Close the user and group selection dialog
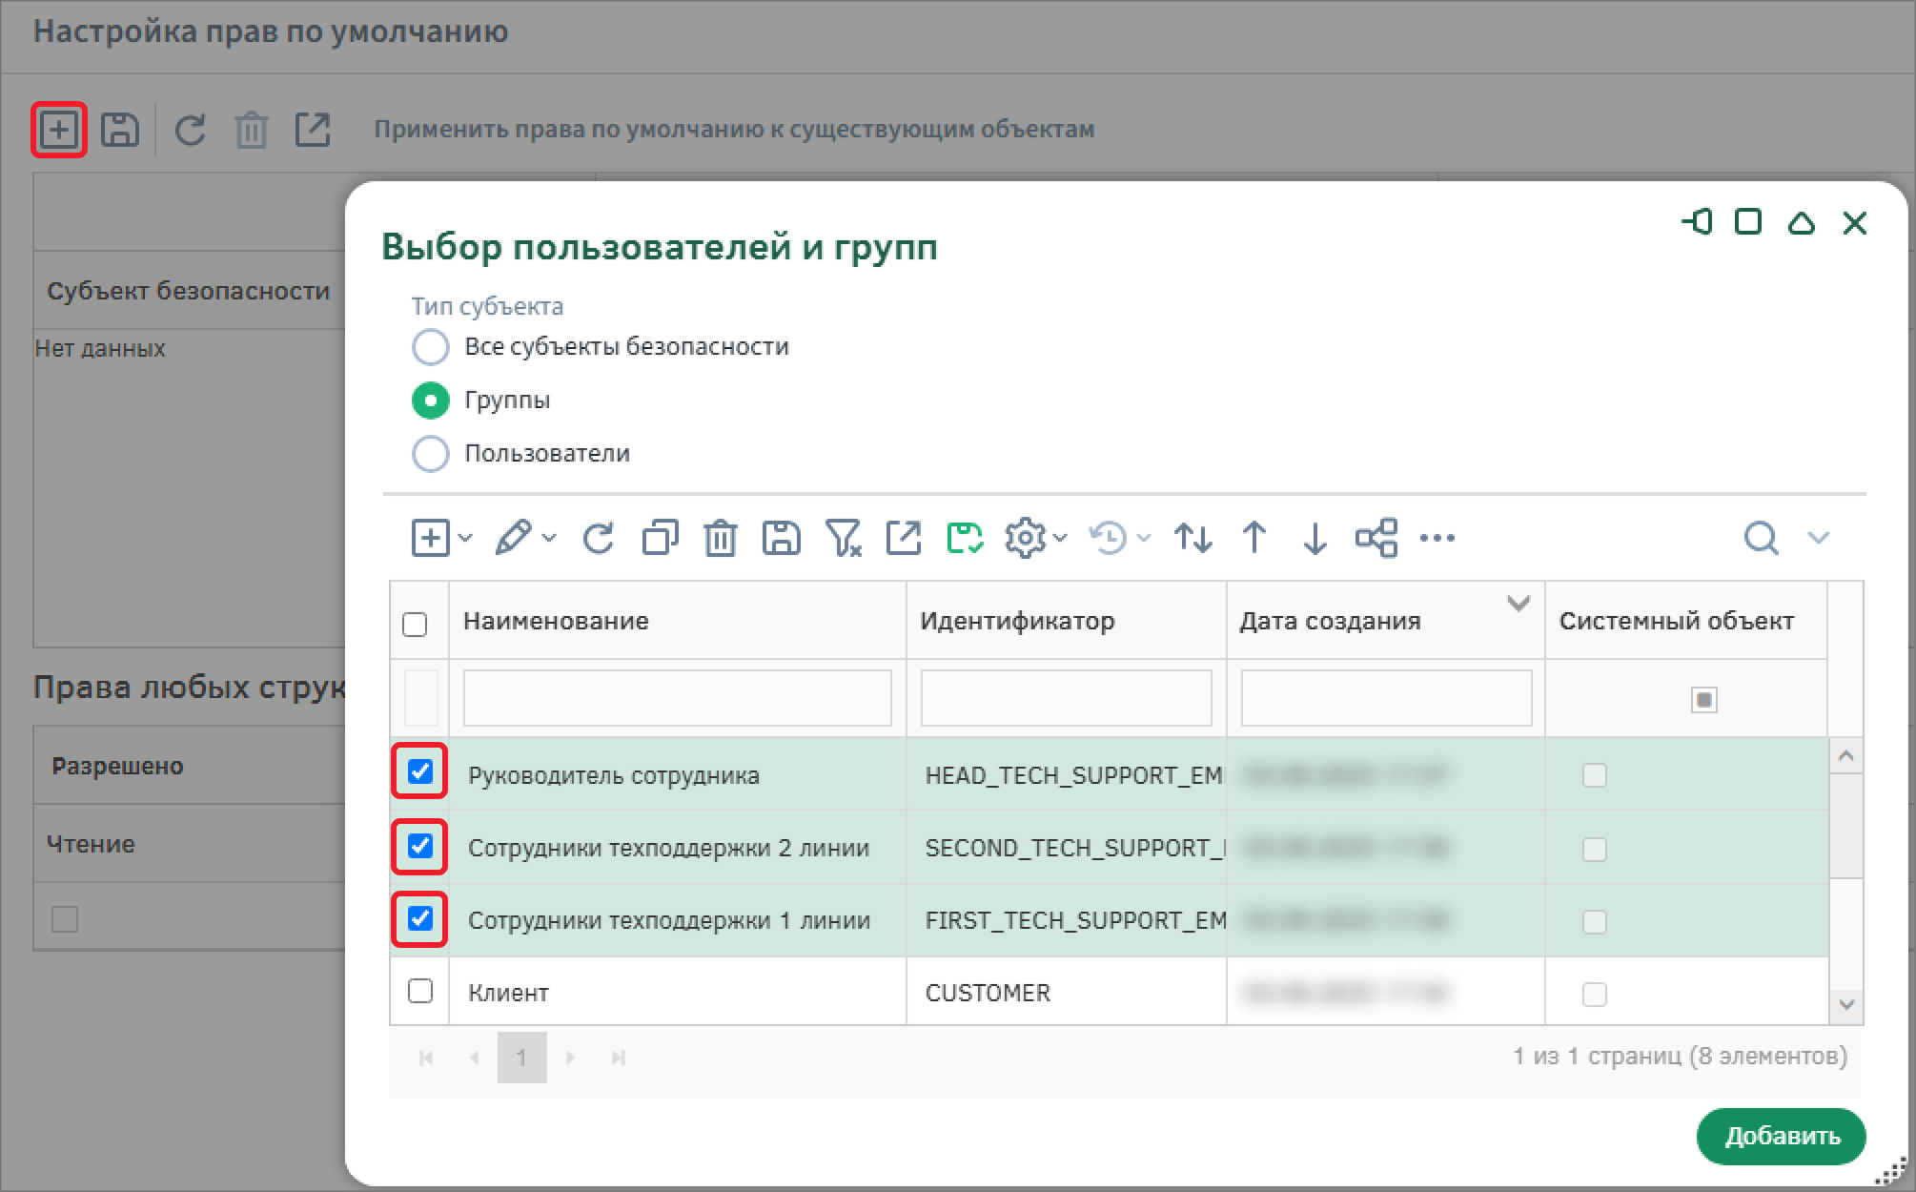Image resolution: width=1916 pixels, height=1192 pixels. point(1855,222)
